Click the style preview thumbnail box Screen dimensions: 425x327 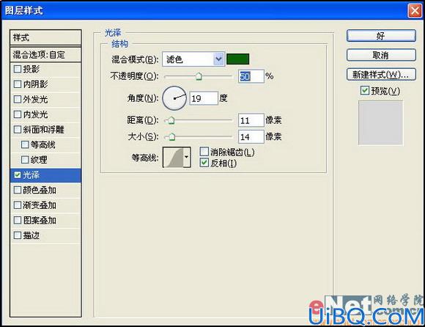pyautogui.click(x=380, y=123)
